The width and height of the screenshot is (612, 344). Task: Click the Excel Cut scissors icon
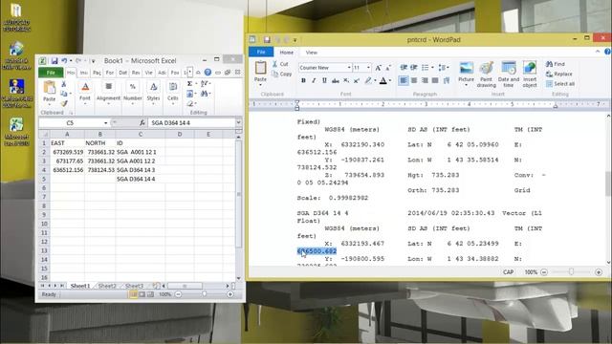point(64,84)
